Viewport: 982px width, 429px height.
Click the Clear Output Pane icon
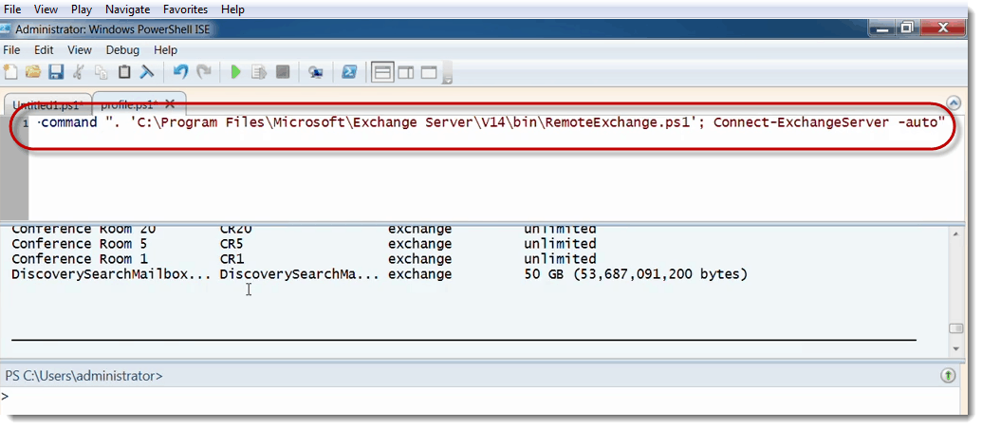(147, 73)
